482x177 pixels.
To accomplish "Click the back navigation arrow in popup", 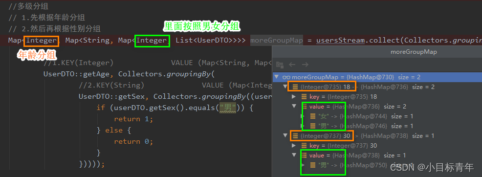I will point(292,65).
